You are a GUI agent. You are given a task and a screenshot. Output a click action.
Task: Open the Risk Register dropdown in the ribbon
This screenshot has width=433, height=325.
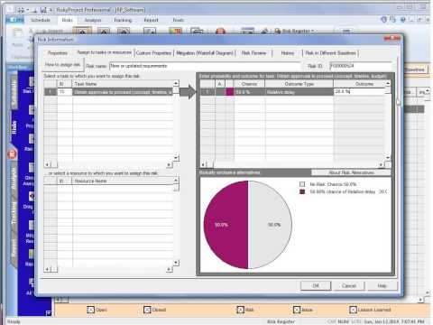(294, 31)
